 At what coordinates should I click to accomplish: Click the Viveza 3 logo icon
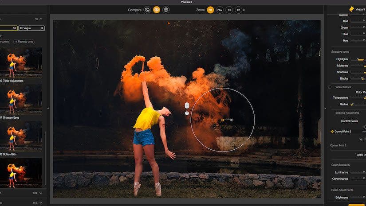pos(351,9)
